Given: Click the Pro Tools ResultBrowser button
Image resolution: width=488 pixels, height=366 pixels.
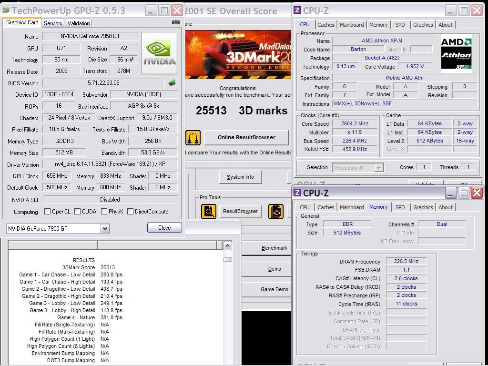Looking at the screenshot, I should 240,211.
